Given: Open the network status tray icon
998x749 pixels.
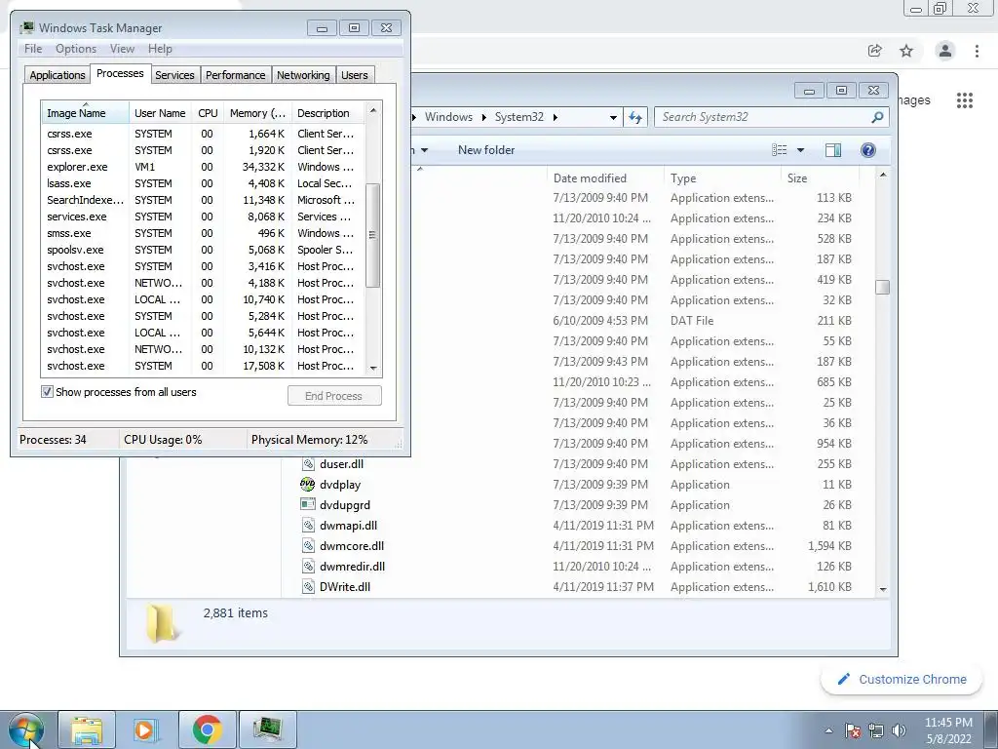Looking at the screenshot, I should coord(876,730).
